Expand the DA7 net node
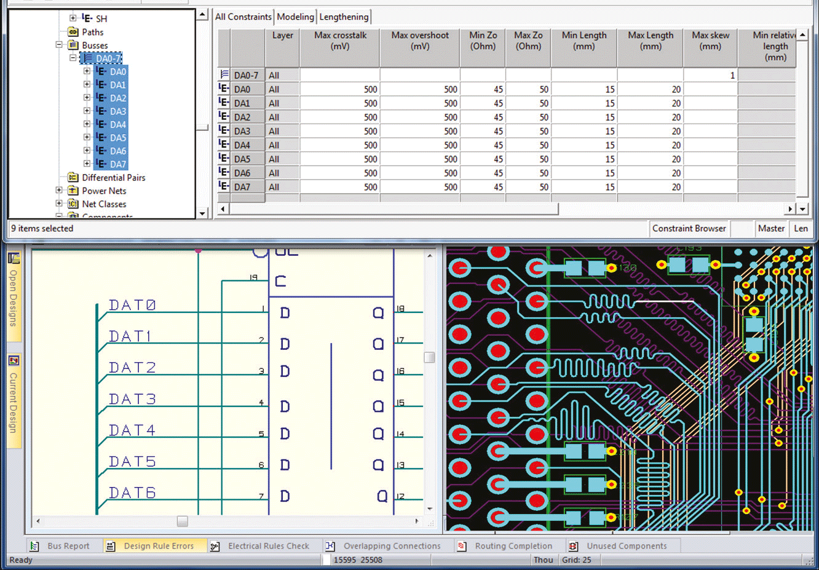This screenshot has height=570, width=819. [x=87, y=164]
